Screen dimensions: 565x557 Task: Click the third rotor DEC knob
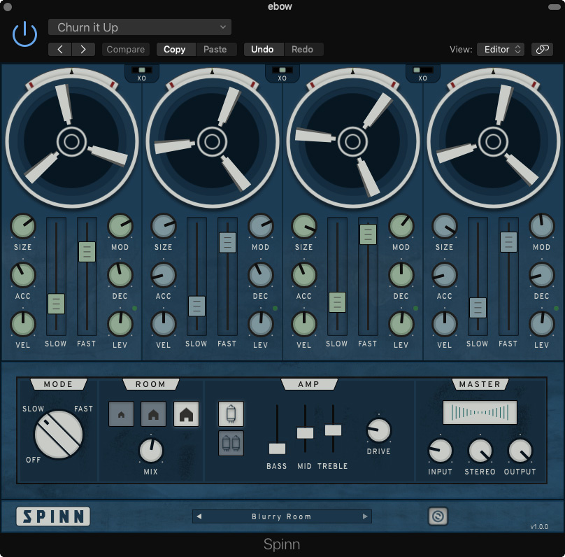click(401, 275)
